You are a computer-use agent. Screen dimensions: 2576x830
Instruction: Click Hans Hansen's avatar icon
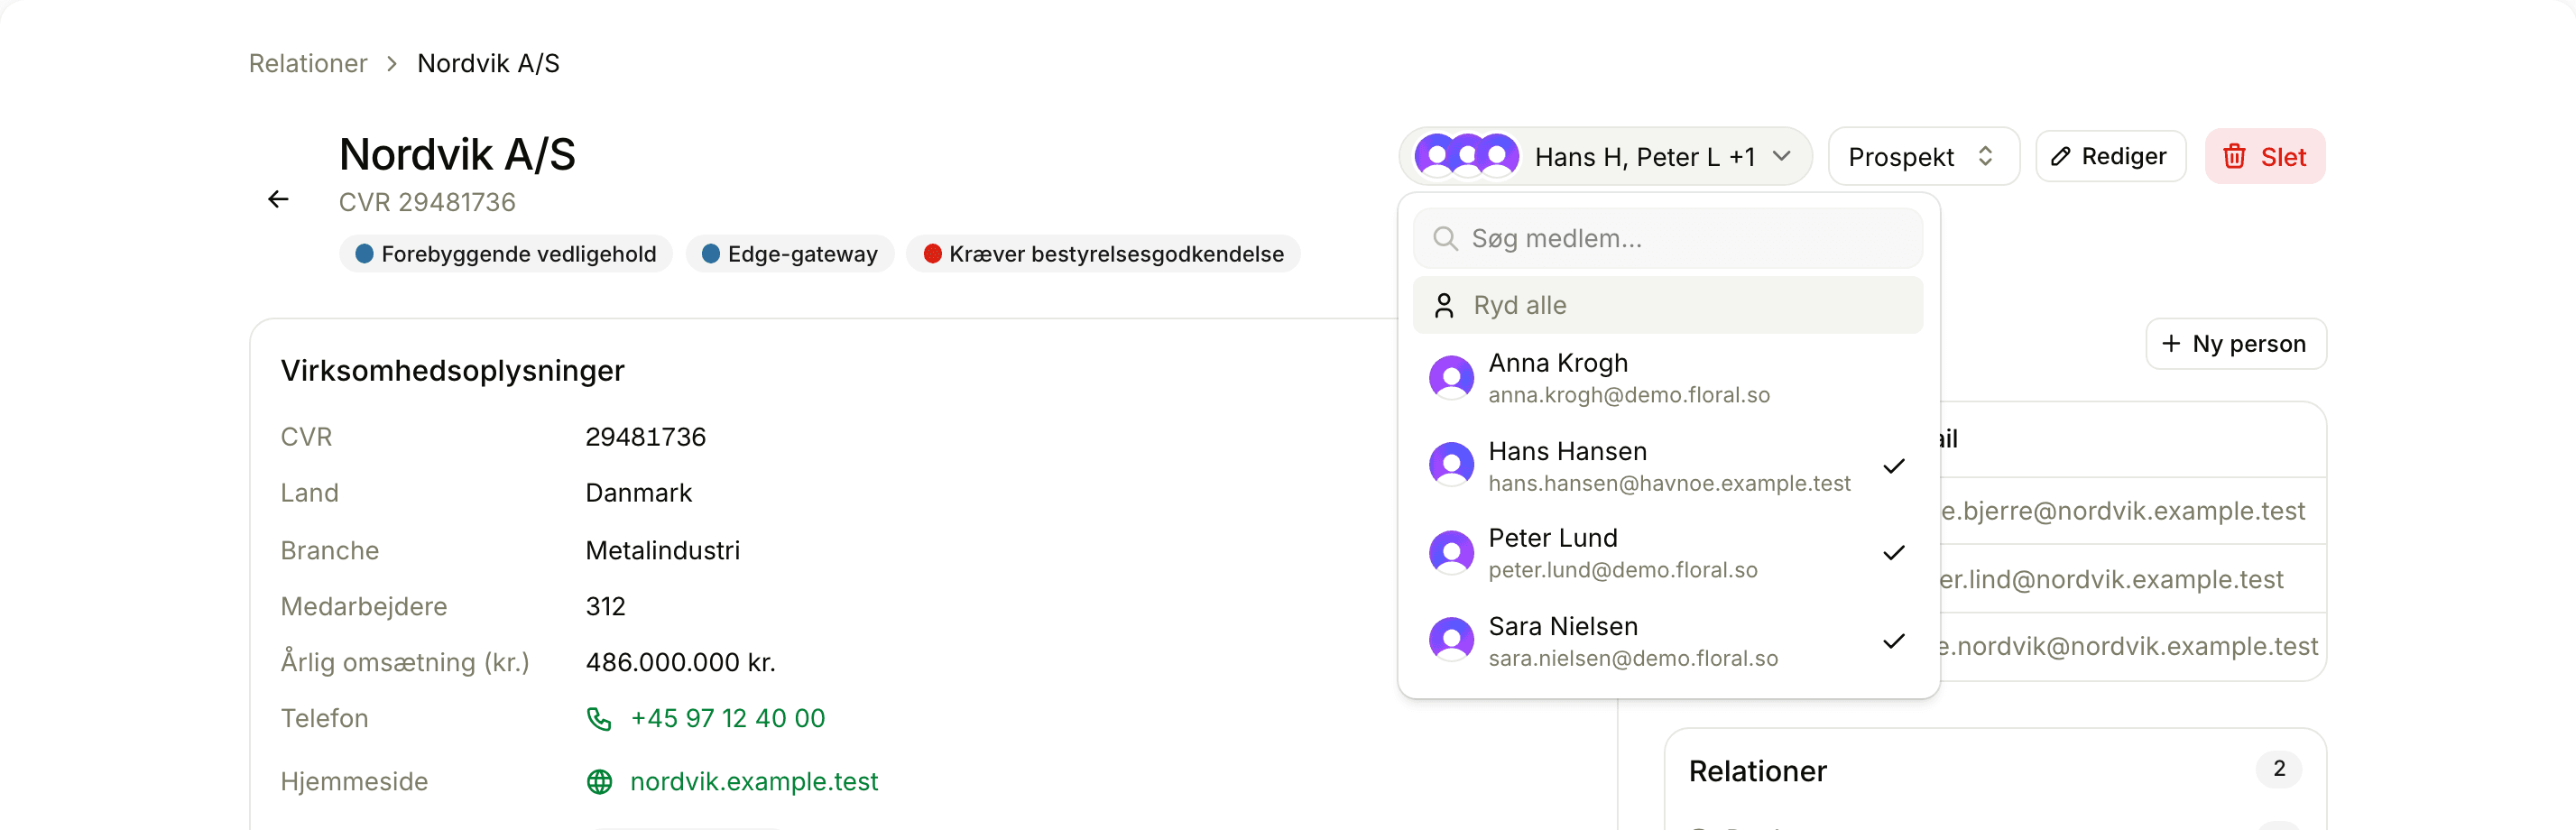tap(1451, 466)
